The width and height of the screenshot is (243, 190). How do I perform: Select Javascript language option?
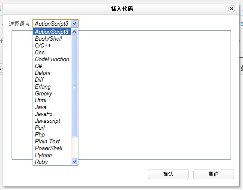(x=52, y=121)
